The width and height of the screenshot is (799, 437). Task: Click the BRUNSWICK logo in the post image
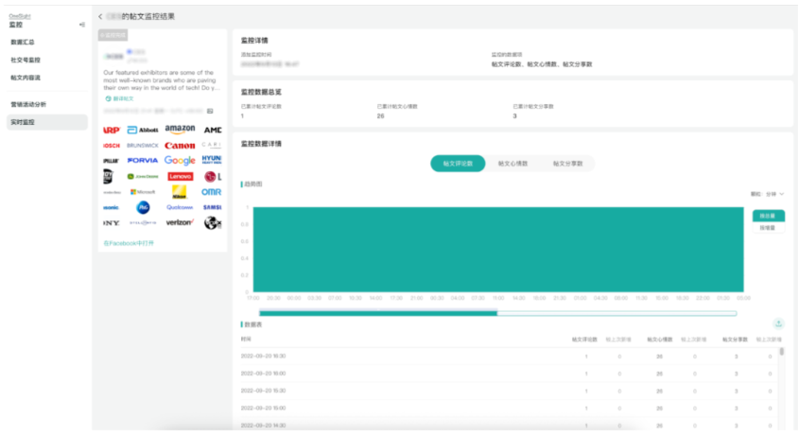click(x=143, y=146)
